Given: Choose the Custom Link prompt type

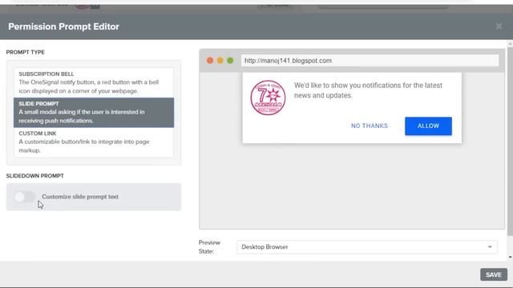Looking at the screenshot, I should [x=94, y=142].
